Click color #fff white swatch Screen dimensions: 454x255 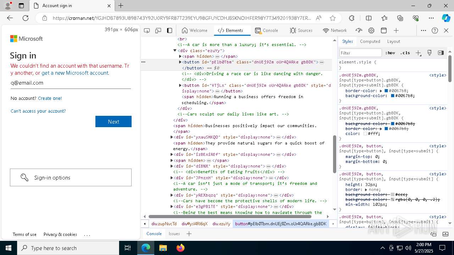[365, 134]
